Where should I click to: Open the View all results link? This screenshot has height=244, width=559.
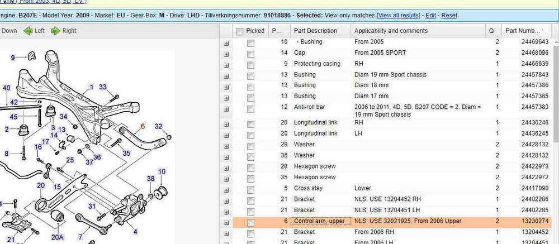click(400, 15)
